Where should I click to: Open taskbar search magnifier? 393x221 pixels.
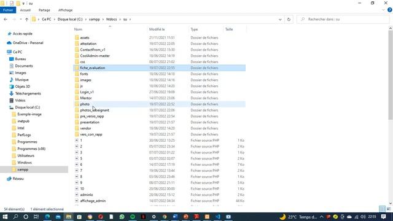pyautogui.click(x=15, y=217)
